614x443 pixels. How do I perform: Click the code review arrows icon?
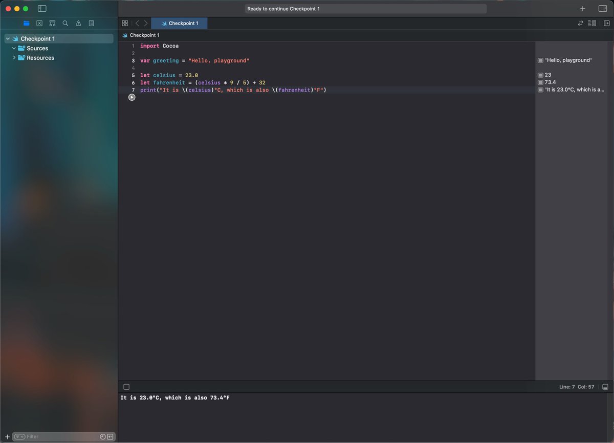click(x=580, y=23)
